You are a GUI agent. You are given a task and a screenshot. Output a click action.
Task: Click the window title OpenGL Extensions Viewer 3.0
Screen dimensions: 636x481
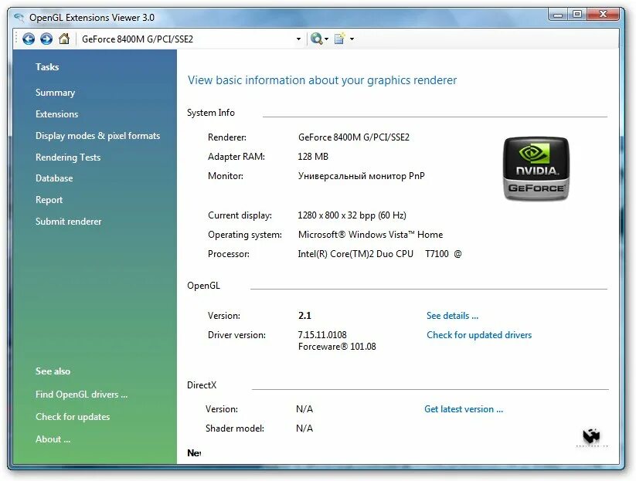coord(92,18)
